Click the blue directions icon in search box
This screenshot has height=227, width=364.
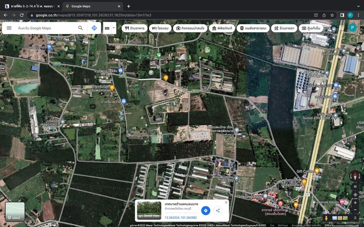[x=94, y=28]
